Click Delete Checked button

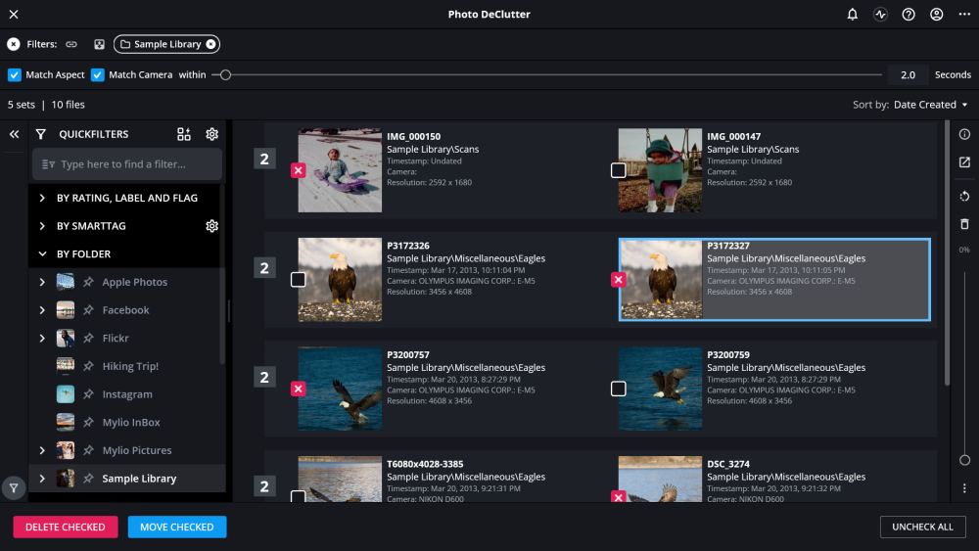point(66,528)
